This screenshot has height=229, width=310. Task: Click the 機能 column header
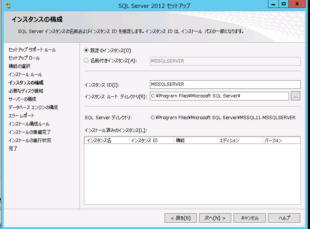tap(196, 140)
